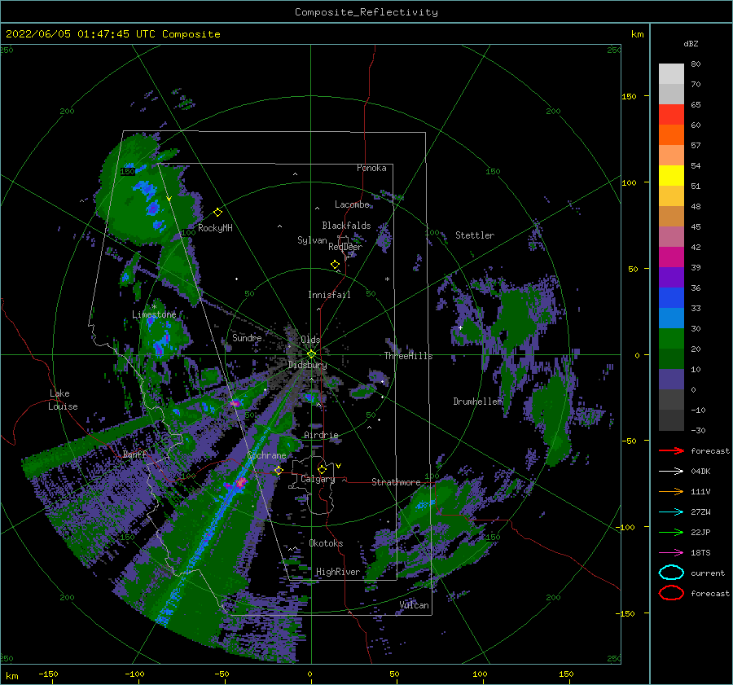This screenshot has height=685, width=733.
Task: Click the HighRiver town label
Action: click(x=338, y=572)
